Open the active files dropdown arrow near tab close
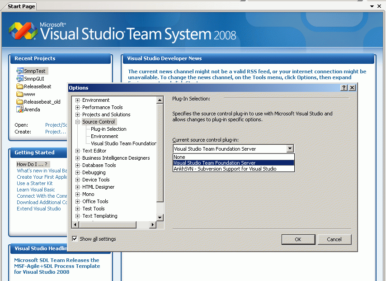386x281 pixels. 372,6
